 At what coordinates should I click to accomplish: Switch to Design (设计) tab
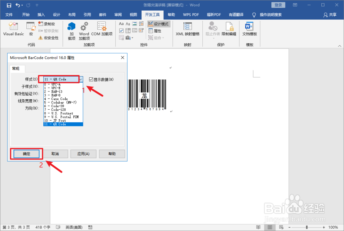pos(56,15)
